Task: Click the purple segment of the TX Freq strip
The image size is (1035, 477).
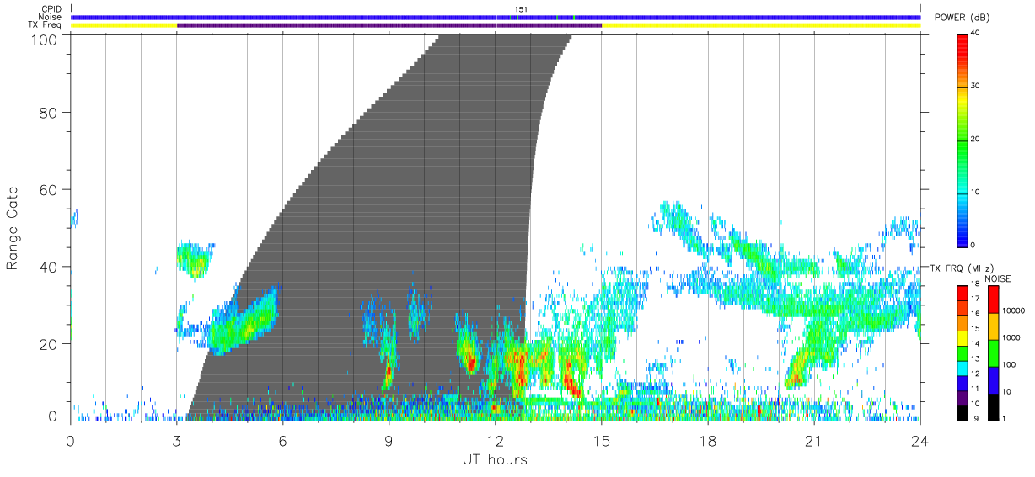Action: click(389, 25)
